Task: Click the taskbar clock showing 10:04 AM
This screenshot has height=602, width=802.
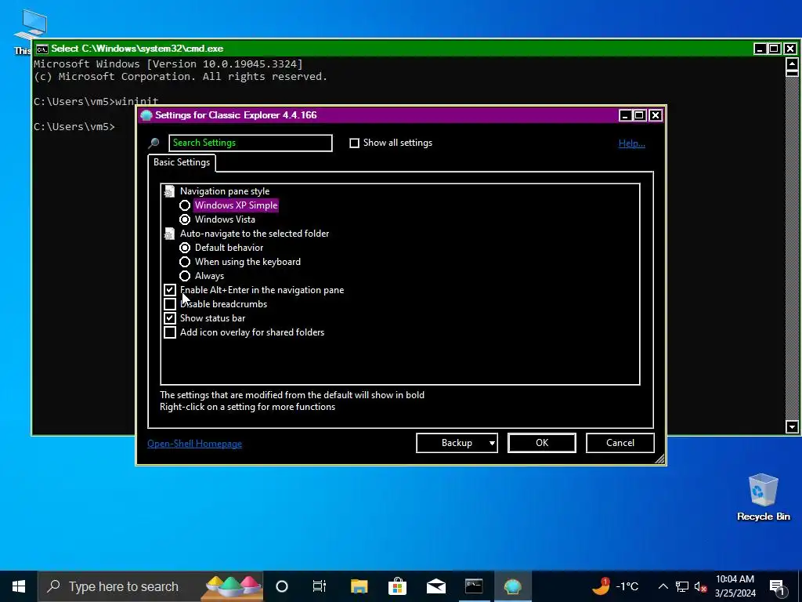Action: pyautogui.click(x=735, y=586)
